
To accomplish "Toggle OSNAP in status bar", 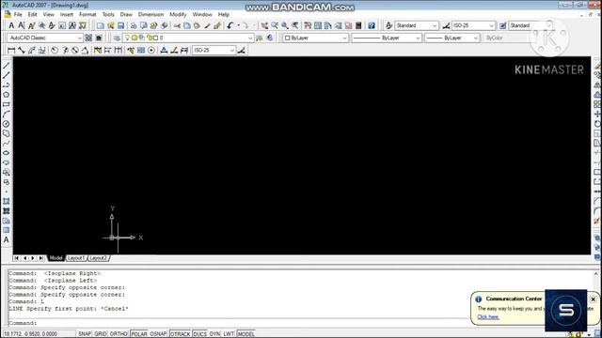I will point(159,334).
